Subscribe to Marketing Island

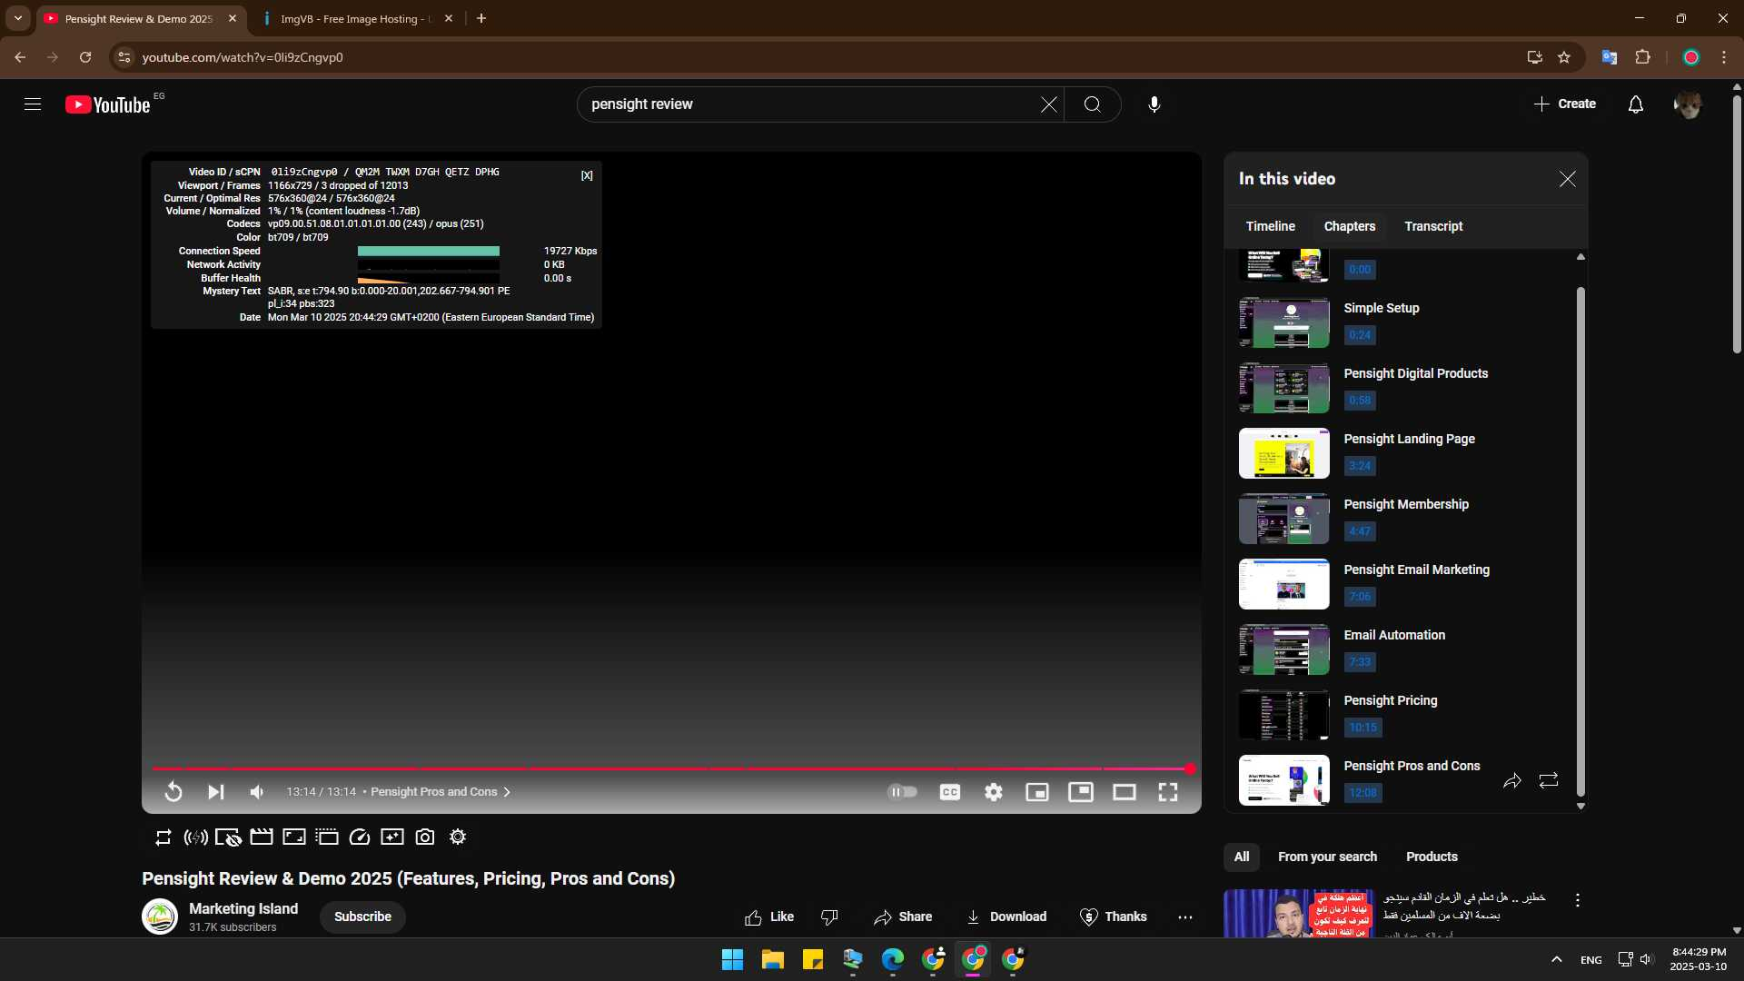click(x=362, y=917)
